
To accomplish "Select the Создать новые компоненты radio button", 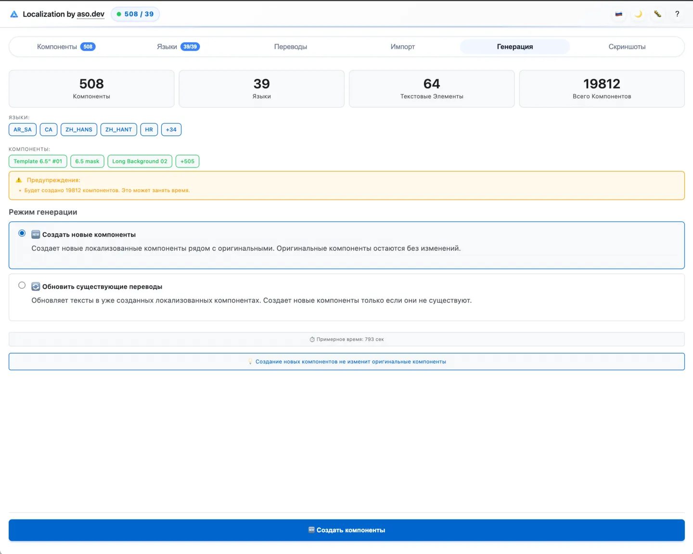I will coord(22,233).
